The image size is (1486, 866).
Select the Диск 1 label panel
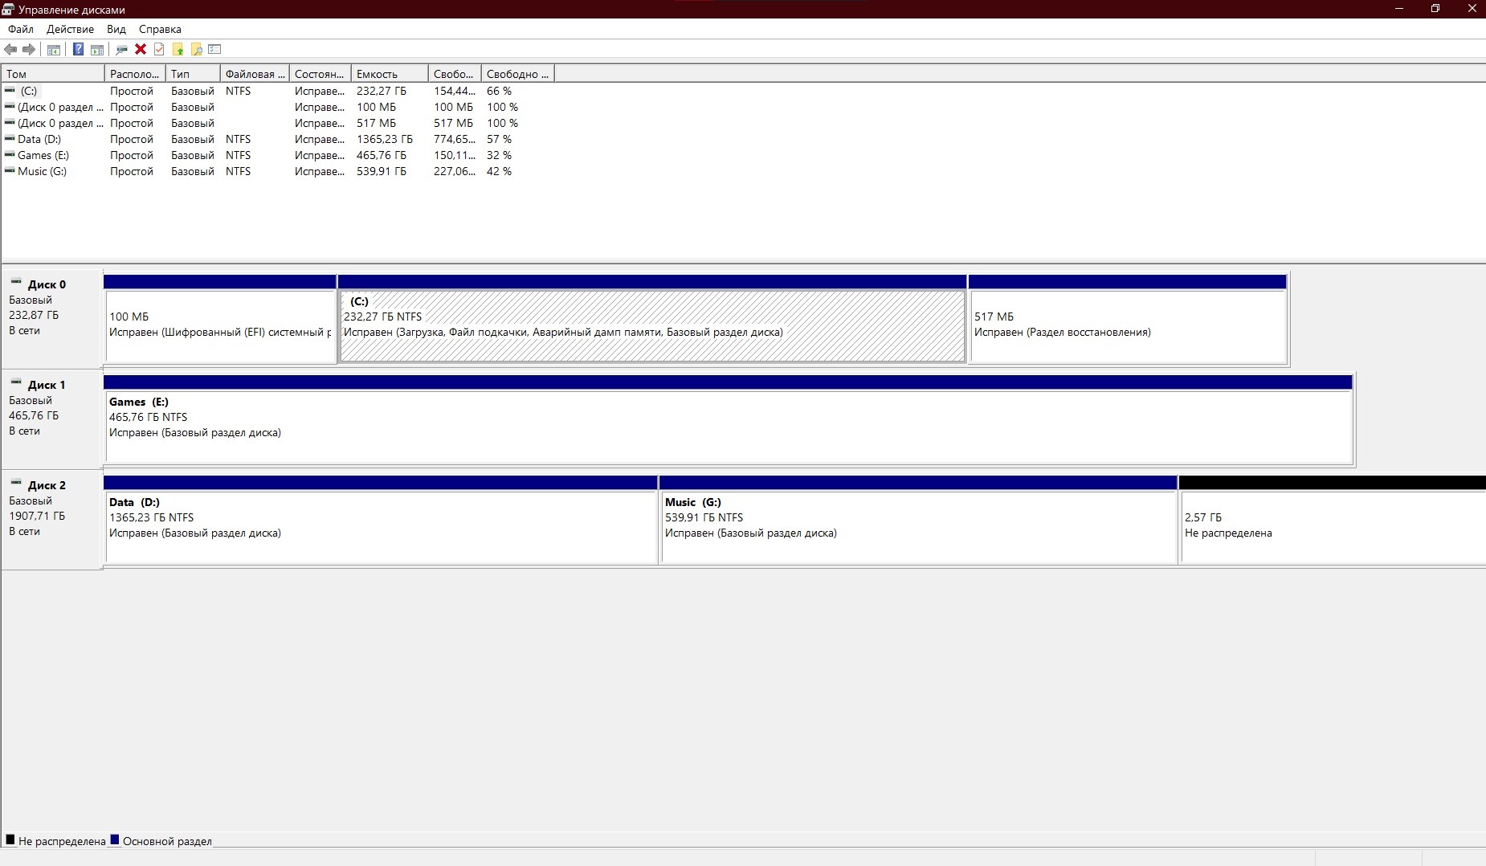(52, 419)
